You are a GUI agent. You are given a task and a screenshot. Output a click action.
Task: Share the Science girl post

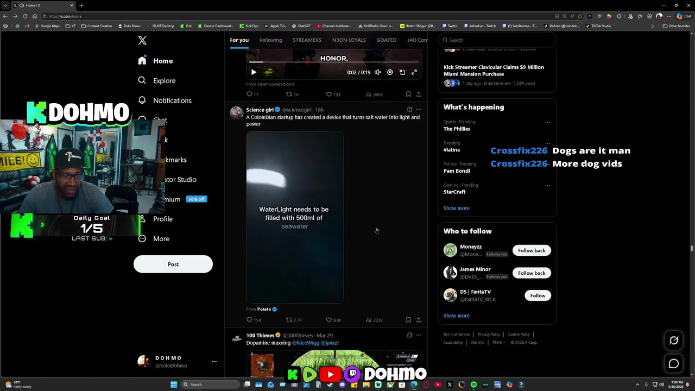(419, 320)
